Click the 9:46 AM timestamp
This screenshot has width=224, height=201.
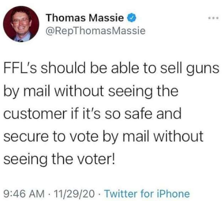pyautogui.click(x=24, y=194)
